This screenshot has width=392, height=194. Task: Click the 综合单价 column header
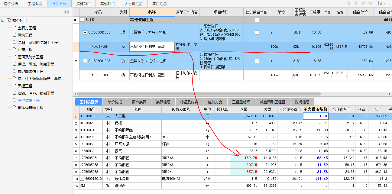pyautogui.click(x=360, y=12)
